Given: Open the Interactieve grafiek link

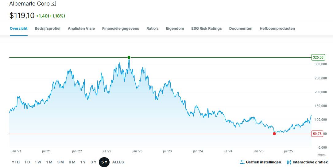Looking at the screenshot, I should click(x=310, y=162).
